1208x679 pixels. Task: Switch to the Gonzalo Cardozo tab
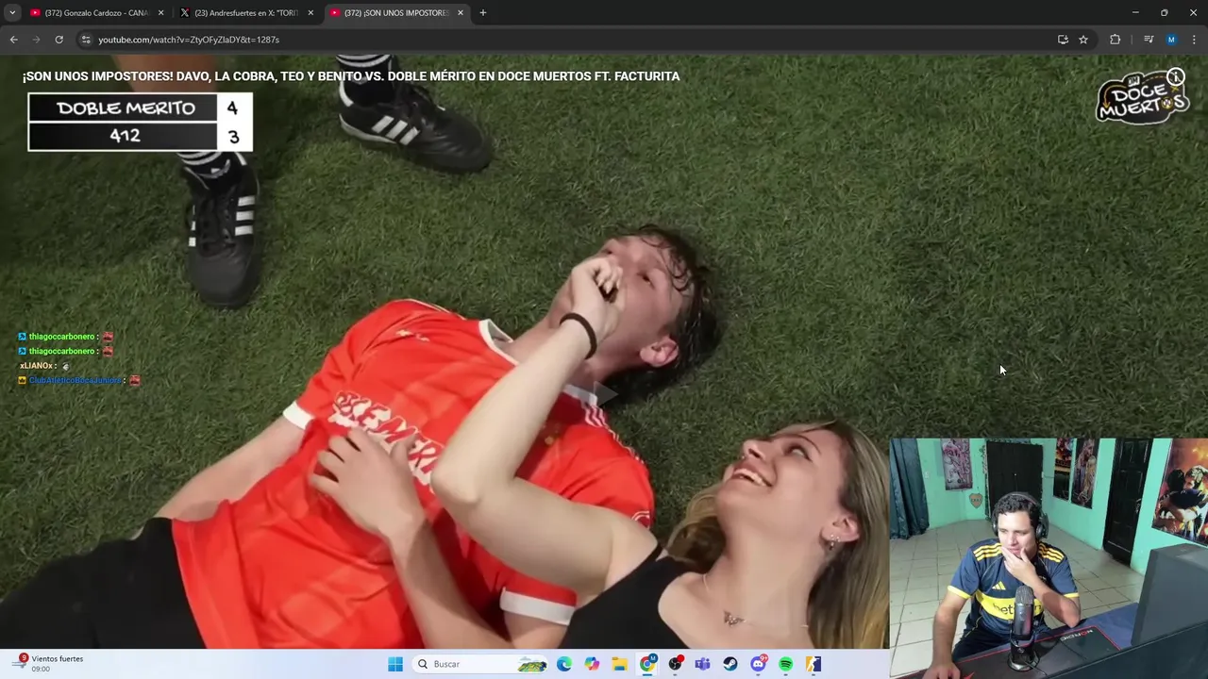96,12
